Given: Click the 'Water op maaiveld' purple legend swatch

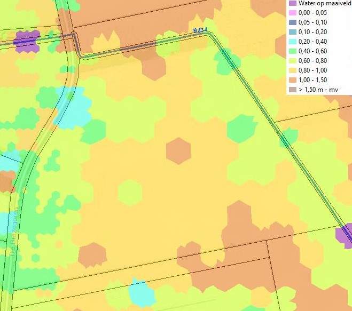Looking at the screenshot, I should [293, 3].
